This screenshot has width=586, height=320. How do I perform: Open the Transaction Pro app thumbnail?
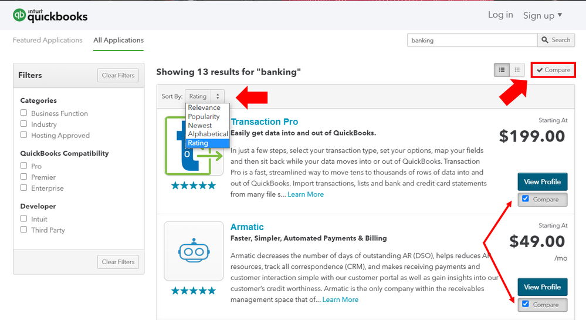click(x=194, y=146)
